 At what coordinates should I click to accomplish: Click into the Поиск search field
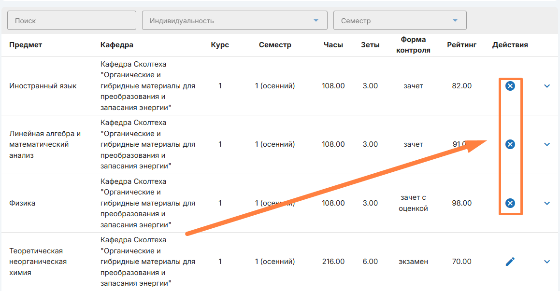72,21
